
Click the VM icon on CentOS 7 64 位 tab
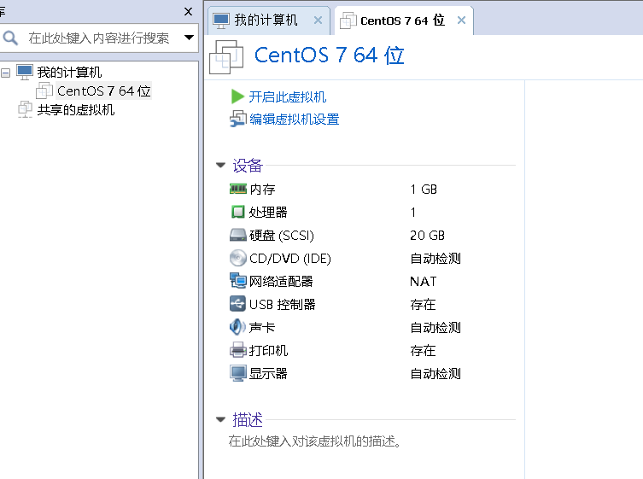[348, 20]
